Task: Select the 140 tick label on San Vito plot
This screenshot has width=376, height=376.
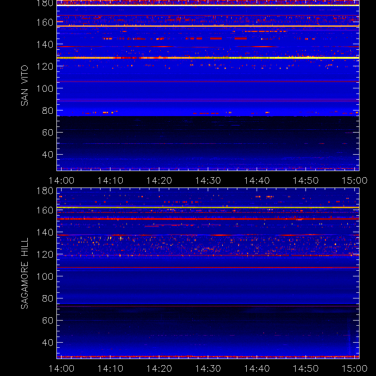Action: (45, 45)
